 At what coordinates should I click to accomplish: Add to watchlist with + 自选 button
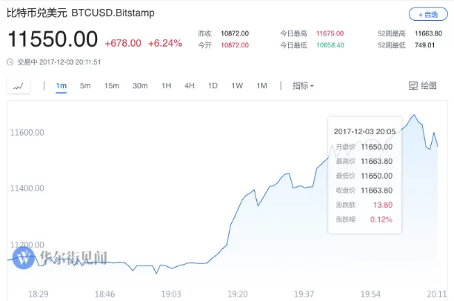(428, 14)
